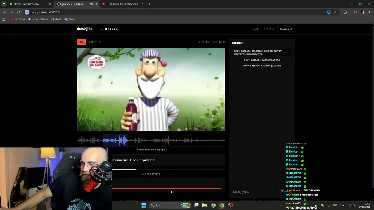Open the active Chrome taskbar icon

(x=222, y=205)
